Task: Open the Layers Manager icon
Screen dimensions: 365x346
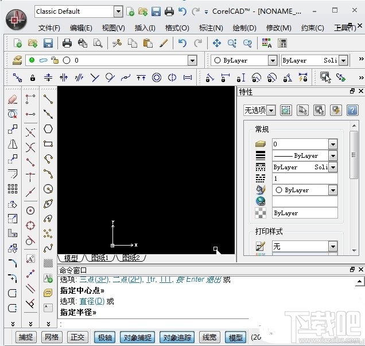Action: (17, 60)
